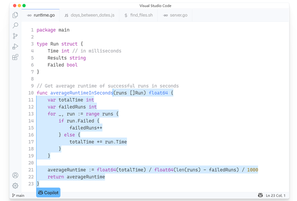Click 'float64' return type on line 10
This screenshot has height=201, width=297.
(158, 93)
